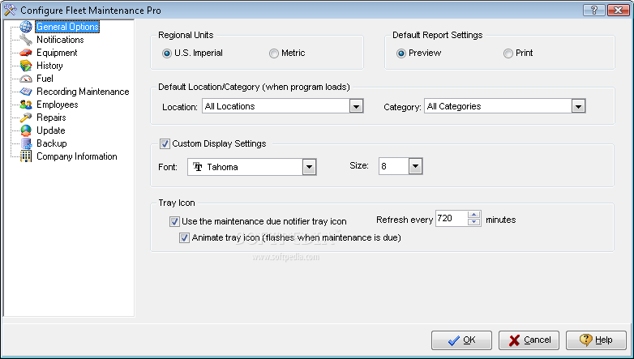Go to the Notifications settings
Viewport: 634px width, 359px height.
tap(60, 40)
